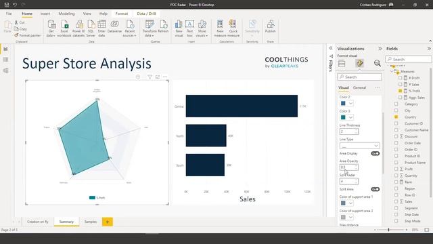Check the Aggr. Sales measure

coord(400,98)
